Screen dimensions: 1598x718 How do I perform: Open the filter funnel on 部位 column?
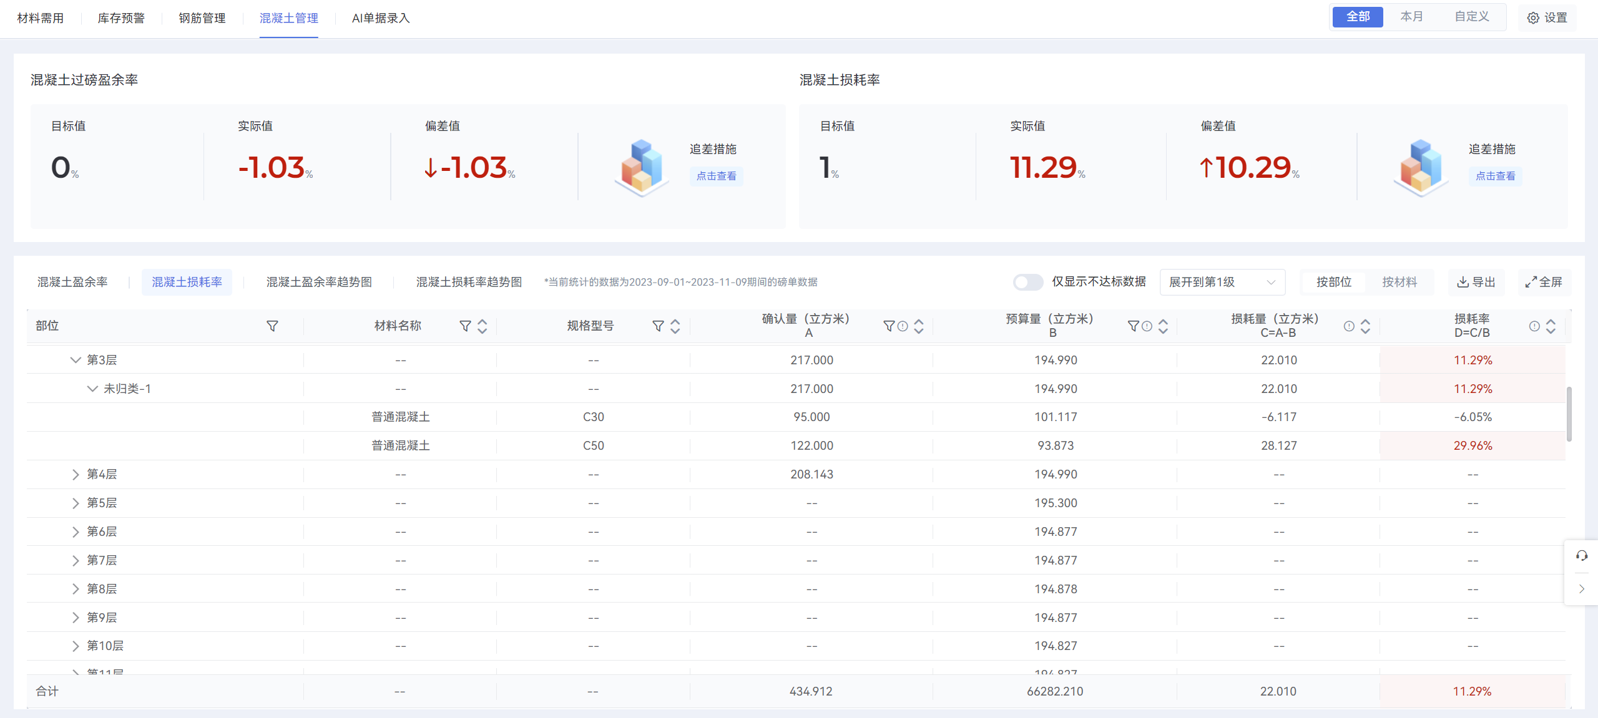click(x=273, y=326)
